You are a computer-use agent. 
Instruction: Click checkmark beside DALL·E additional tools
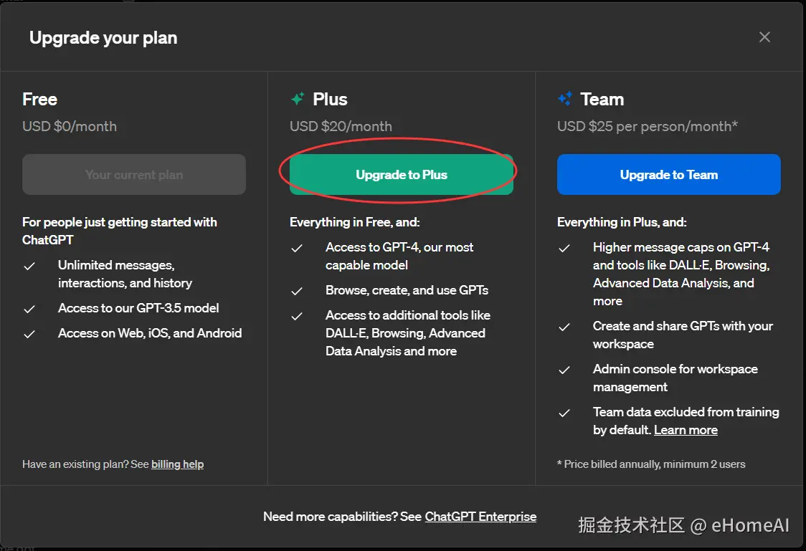point(297,316)
